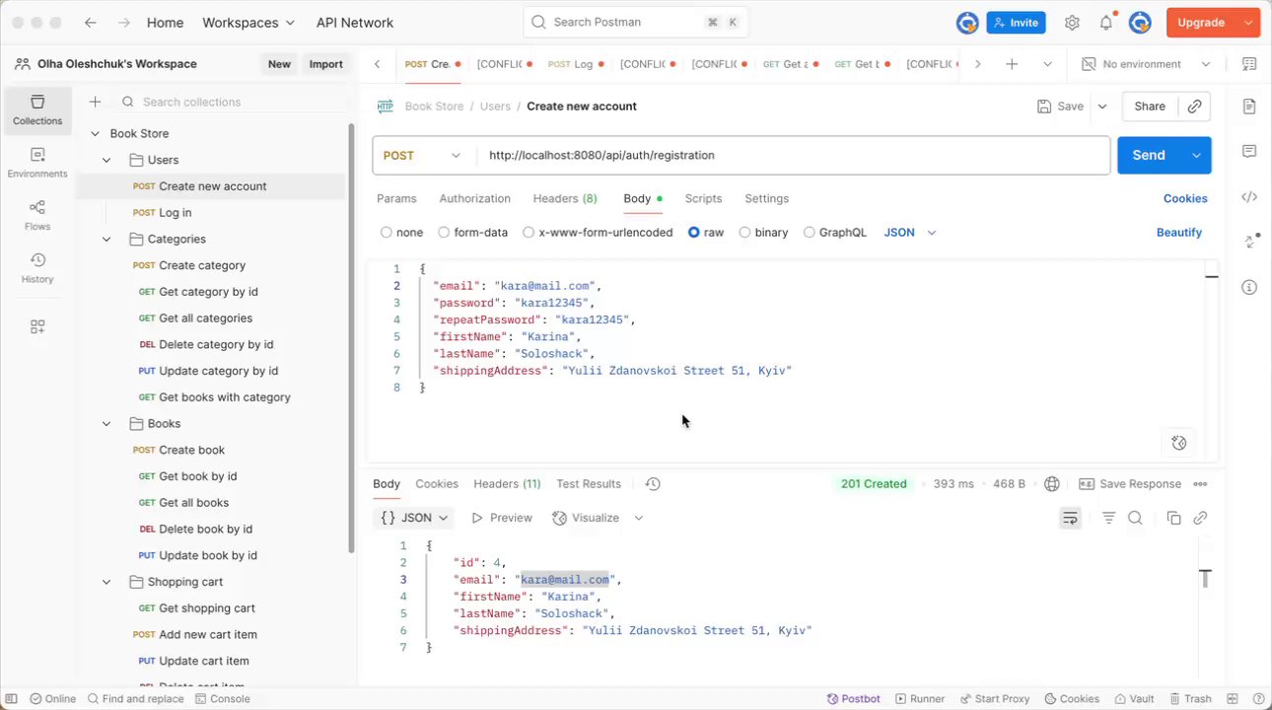Choose the GraphQL body type

(x=810, y=233)
